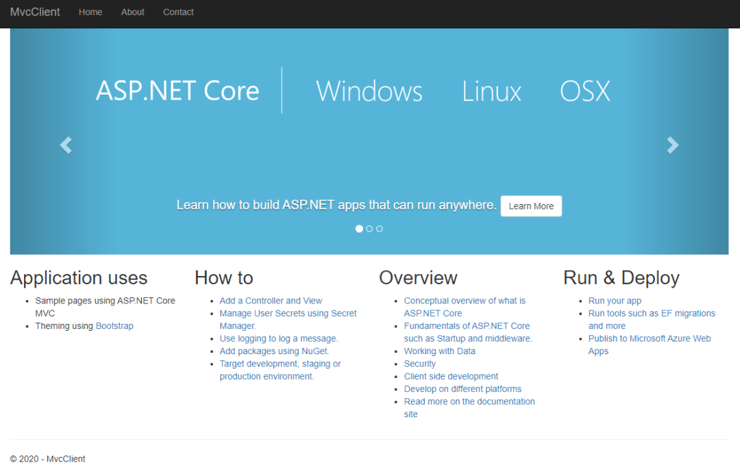Image resolution: width=740 pixels, height=472 pixels.
Task: Click the Linux text in banner
Action: 491,91
